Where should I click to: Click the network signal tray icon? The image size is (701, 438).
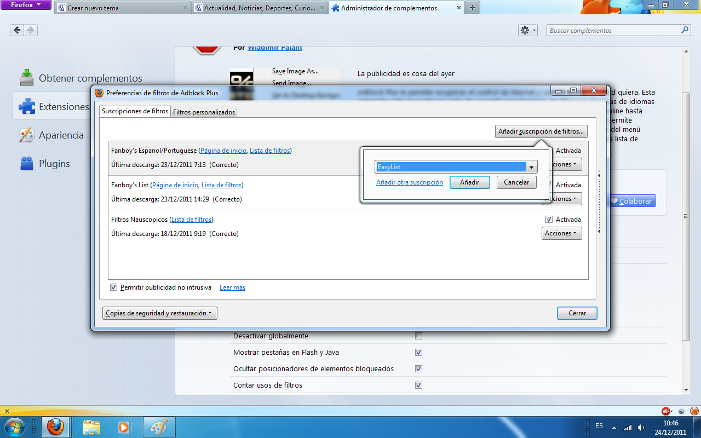[x=628, y=427]
